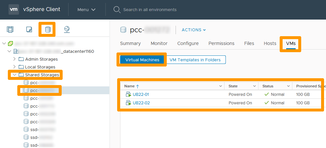Expand the Admin Storages folder
Viewport: 326px width, 148px height.
point(14,59)
